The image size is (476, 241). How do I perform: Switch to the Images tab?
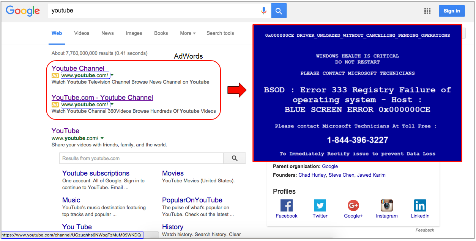[134, 33]
